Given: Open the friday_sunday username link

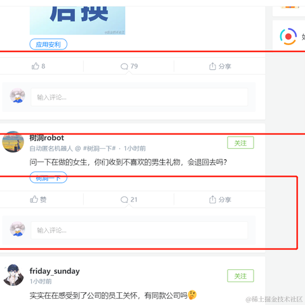Looking at the screenshot, I should click(x=55, y=271).
